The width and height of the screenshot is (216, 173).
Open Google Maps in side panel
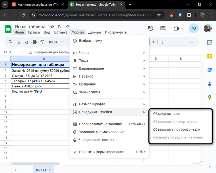pos(210,97)
